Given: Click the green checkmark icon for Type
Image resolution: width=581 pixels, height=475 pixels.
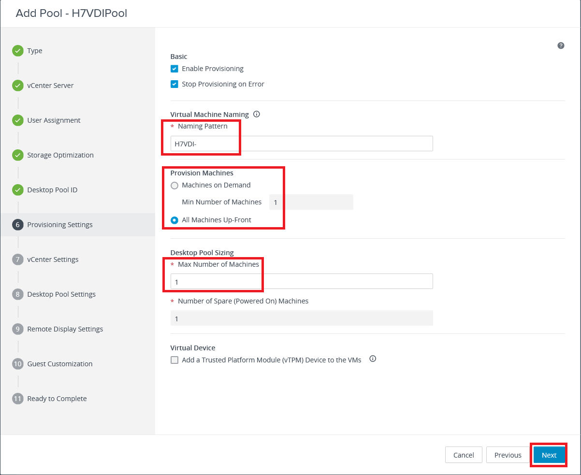Looking at the screenshot, I should (x=18, y=51).
